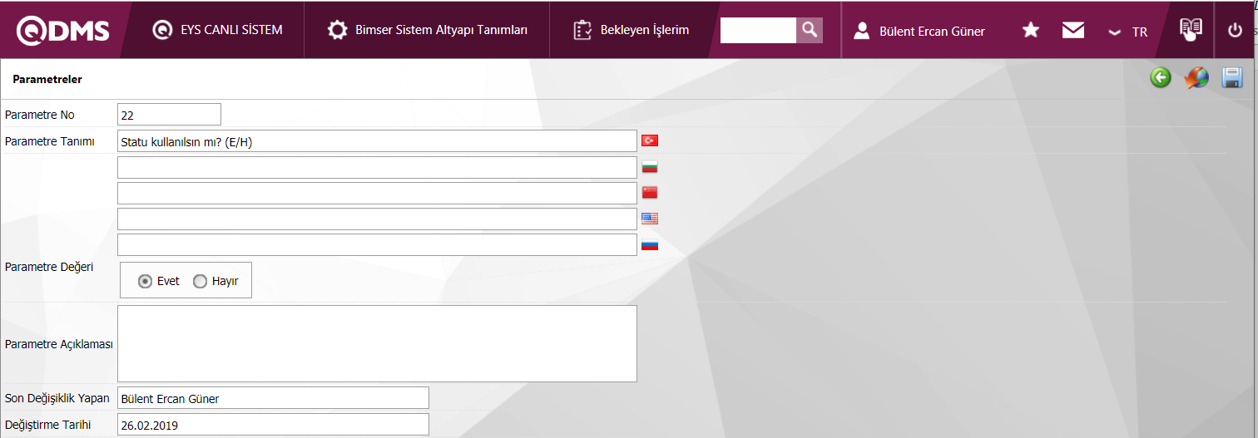Open Bekleyen İşlerim menu
Viewport: 1258px width, 438px height.
pos(631,31)
